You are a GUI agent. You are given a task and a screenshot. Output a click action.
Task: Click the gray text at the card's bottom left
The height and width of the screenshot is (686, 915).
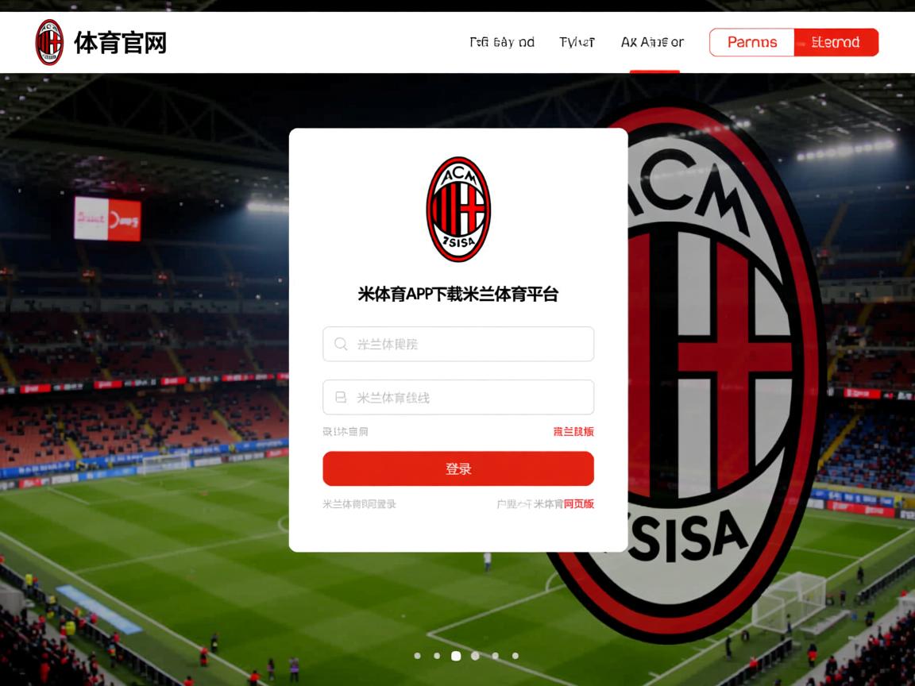pyautogui.click(x=360, y=504)
